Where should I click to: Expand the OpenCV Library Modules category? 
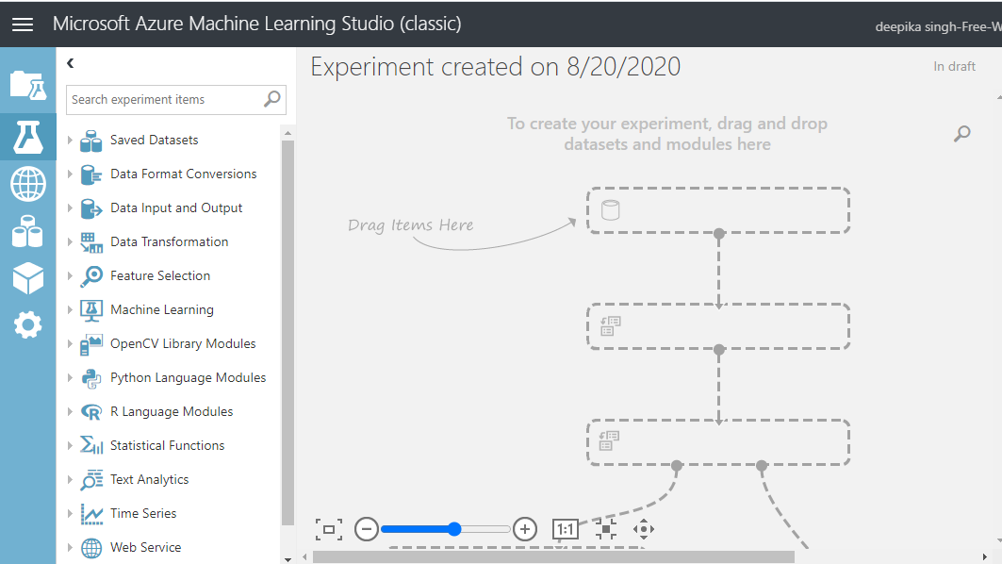(x=70, y=342)
